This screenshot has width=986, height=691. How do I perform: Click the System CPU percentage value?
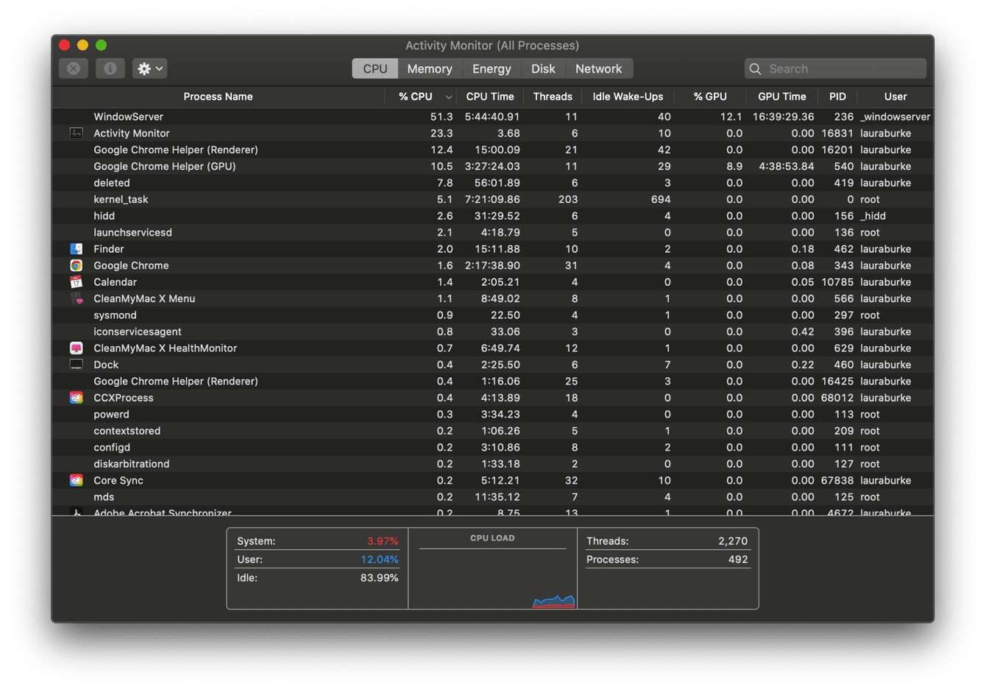[x=383, y=541]
